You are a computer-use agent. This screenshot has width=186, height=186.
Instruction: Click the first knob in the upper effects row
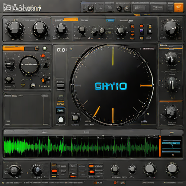tap(82, 30)
